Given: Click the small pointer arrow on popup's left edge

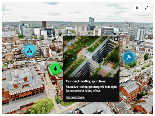Looking at the screenshot, I should [x=63, y=69].
